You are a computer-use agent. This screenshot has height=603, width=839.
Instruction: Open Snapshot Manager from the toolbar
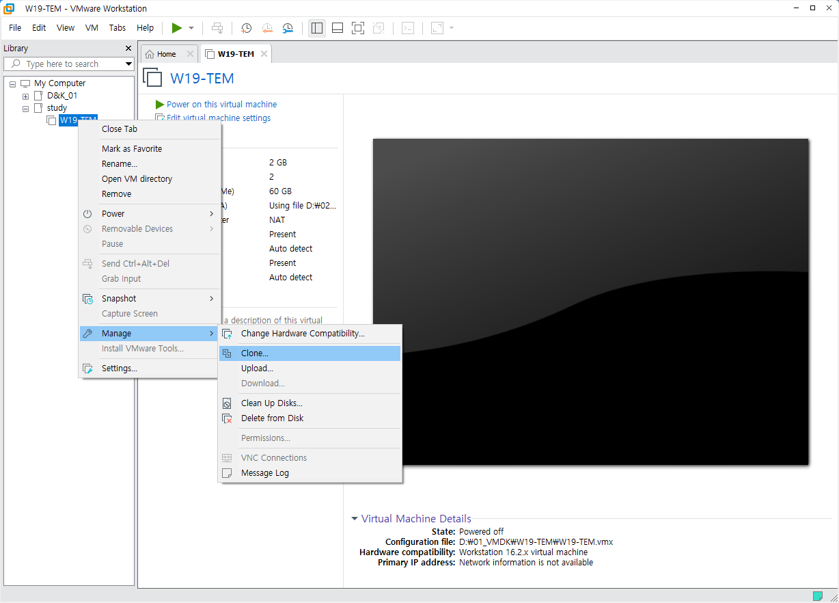click(x=288, y=28)
